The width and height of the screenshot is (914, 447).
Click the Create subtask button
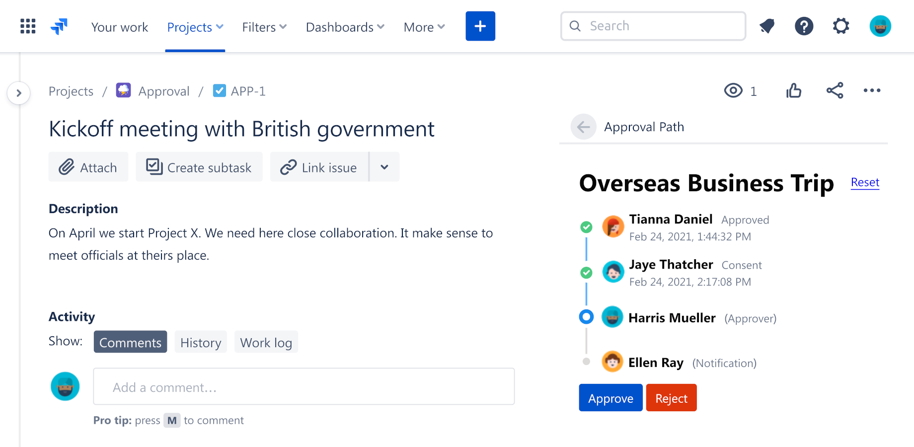click(199, 167)
